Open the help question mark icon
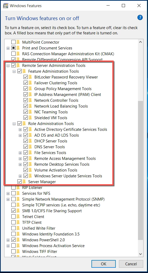148x273 pixels. point(140,17)
